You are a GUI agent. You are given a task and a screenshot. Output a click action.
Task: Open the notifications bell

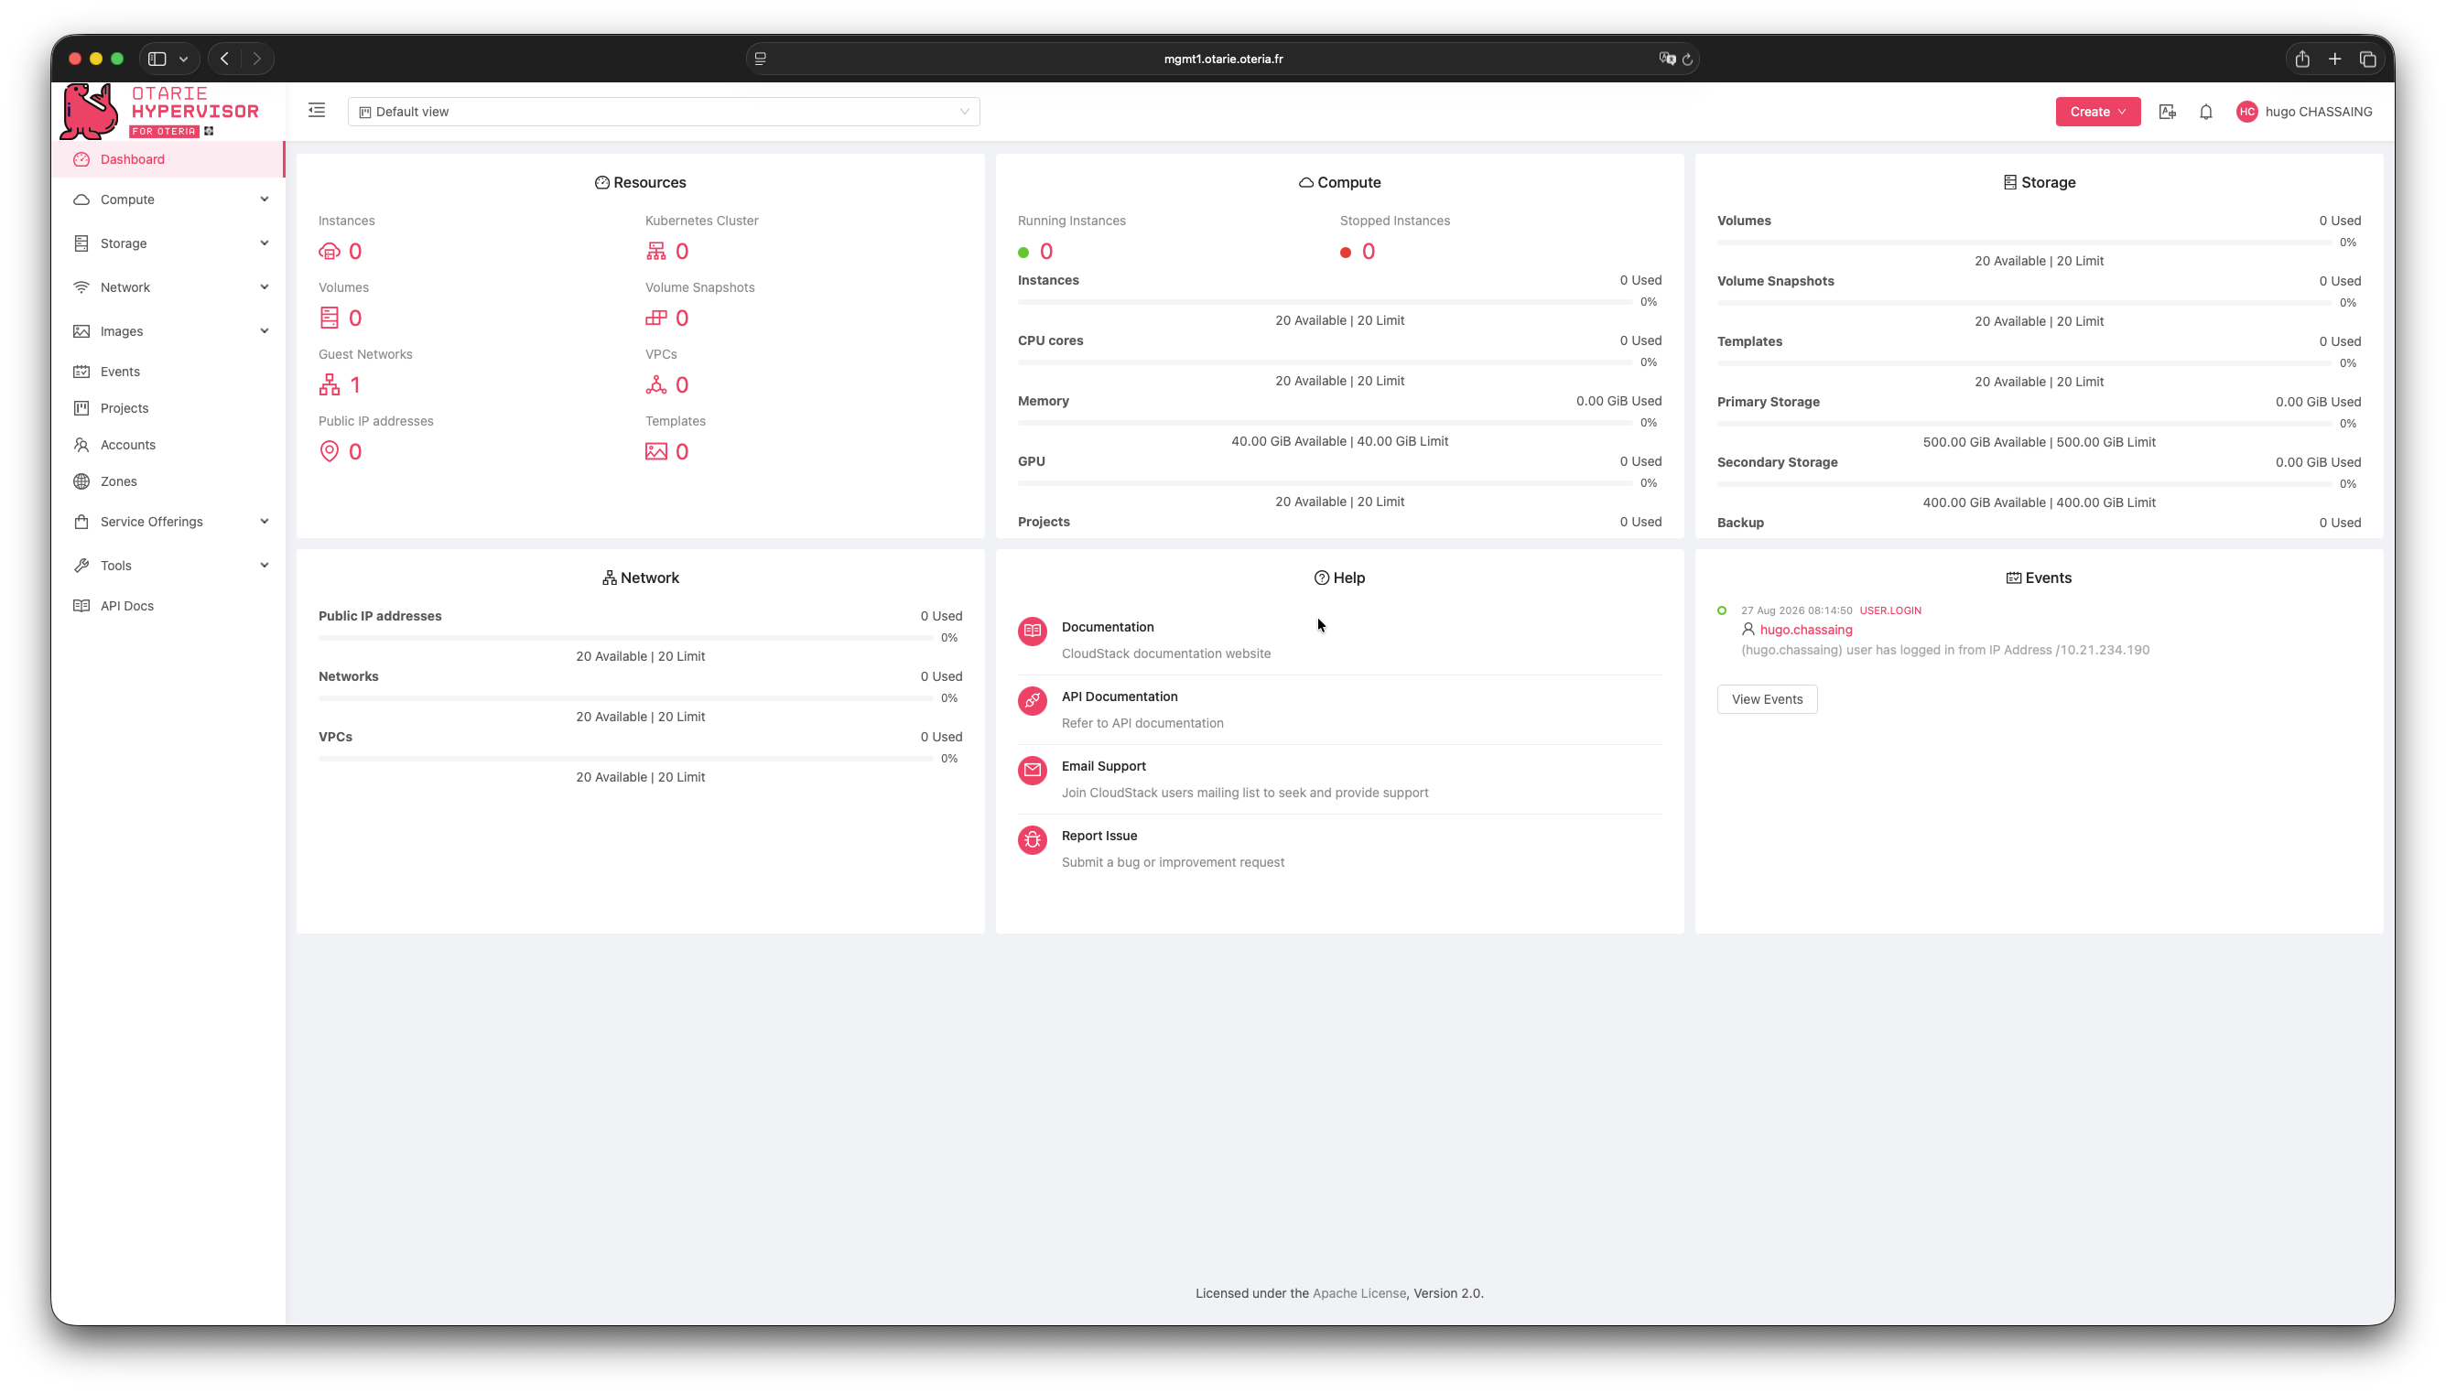(2206, 112)
